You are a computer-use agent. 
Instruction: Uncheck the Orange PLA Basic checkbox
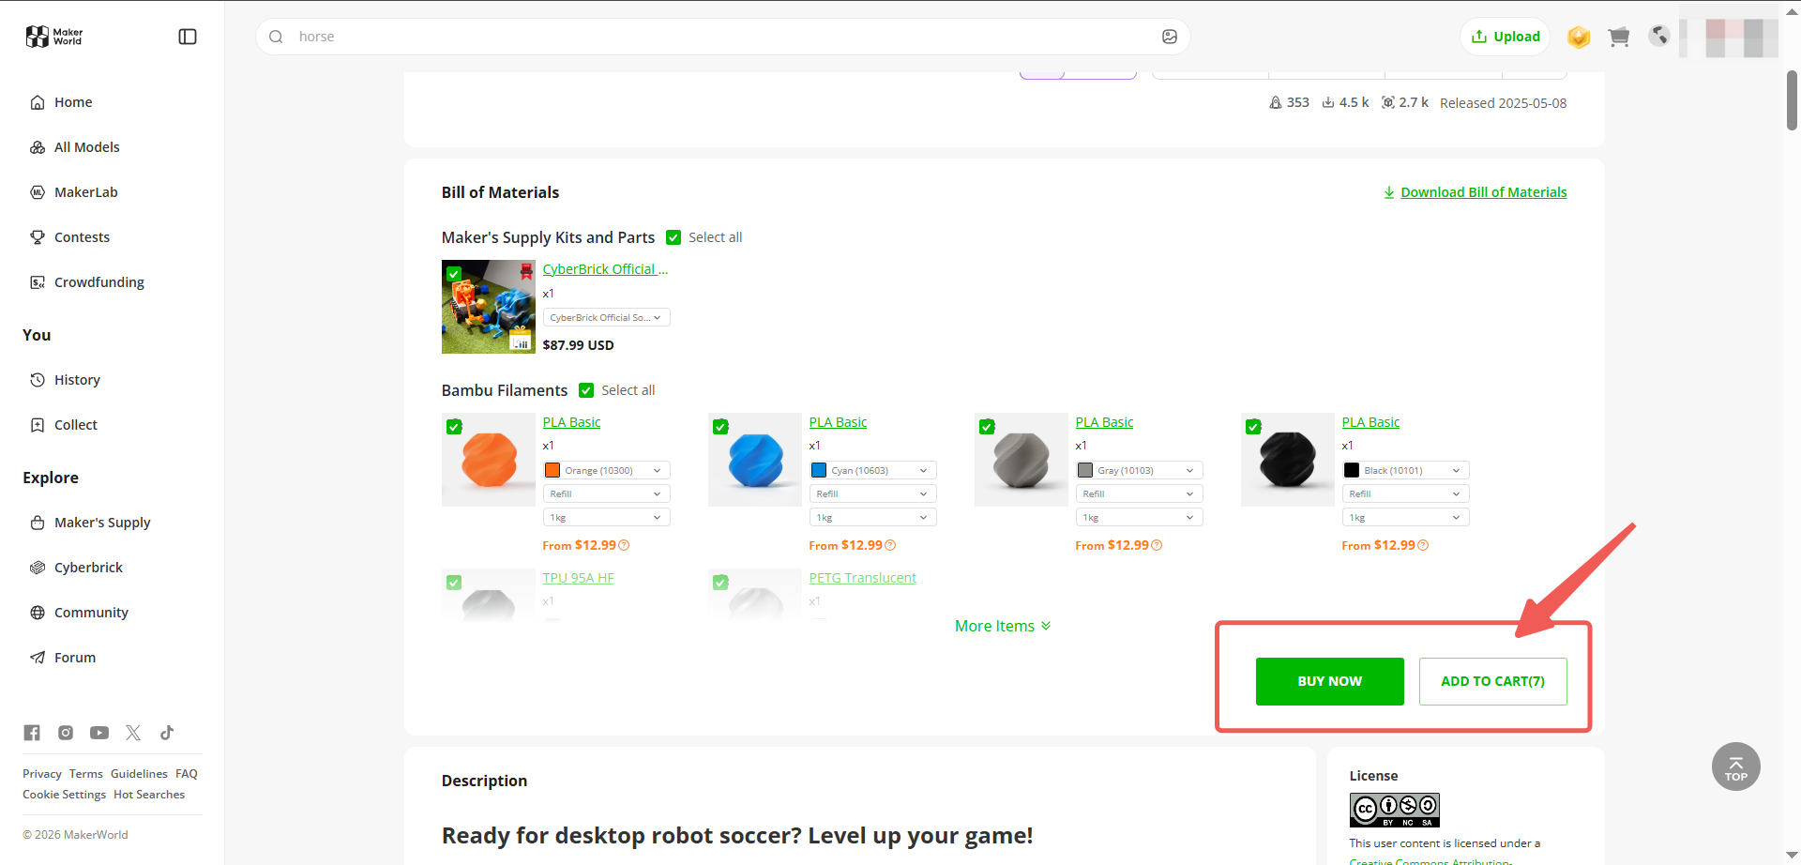coord(454,427)
